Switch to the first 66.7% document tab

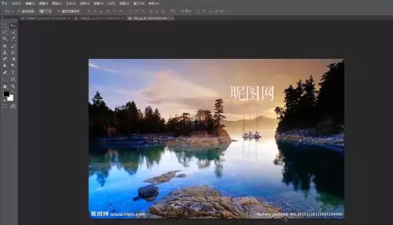tap(44, 18)
